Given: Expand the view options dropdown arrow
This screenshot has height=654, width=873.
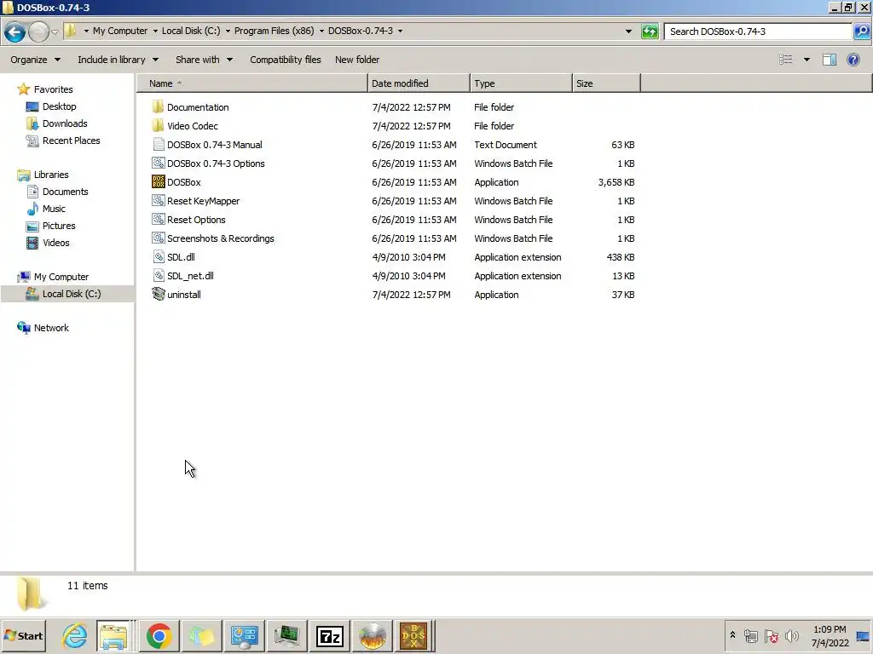Looking at the screenshot, I should click(807, 60).
